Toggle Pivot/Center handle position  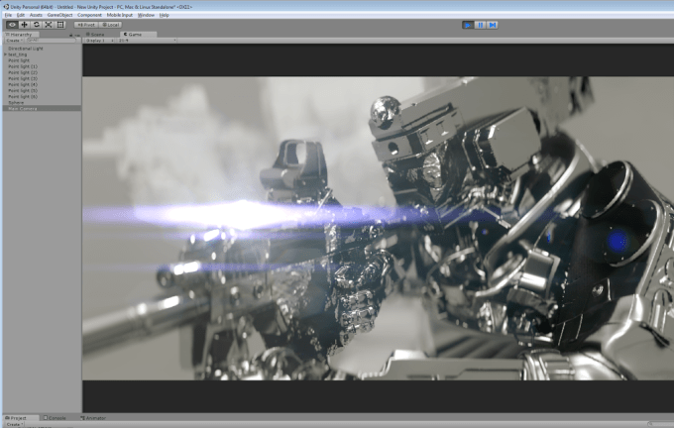click(x=86, y=25)
